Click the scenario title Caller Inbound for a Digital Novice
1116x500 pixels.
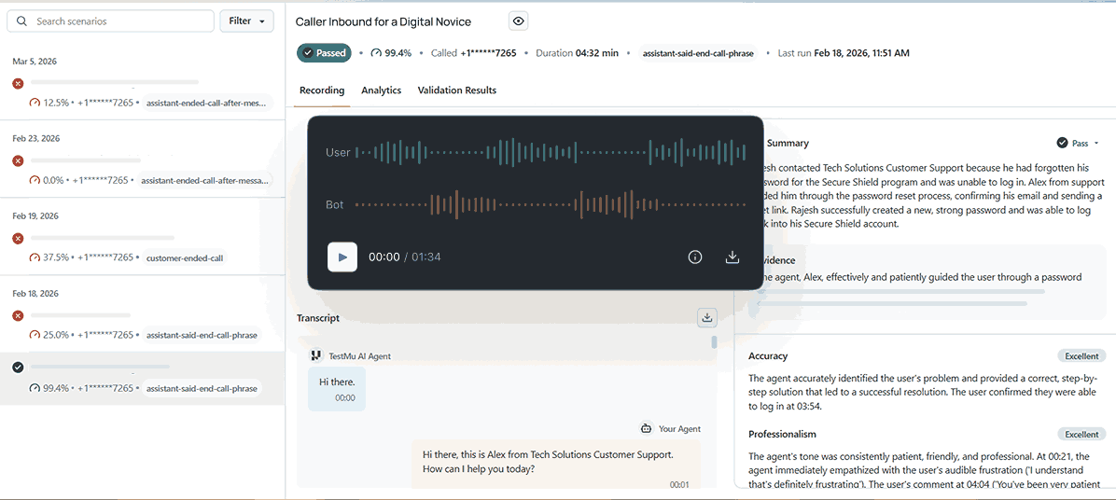(x=383, y=22)
